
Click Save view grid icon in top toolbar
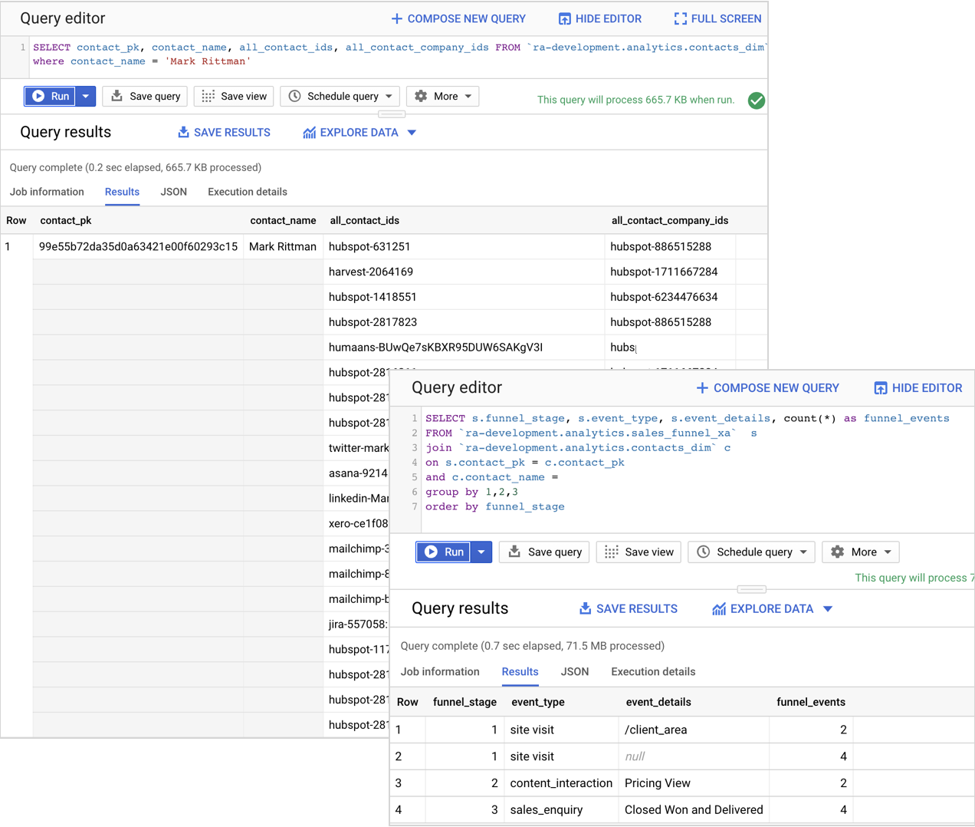point(208,96)
